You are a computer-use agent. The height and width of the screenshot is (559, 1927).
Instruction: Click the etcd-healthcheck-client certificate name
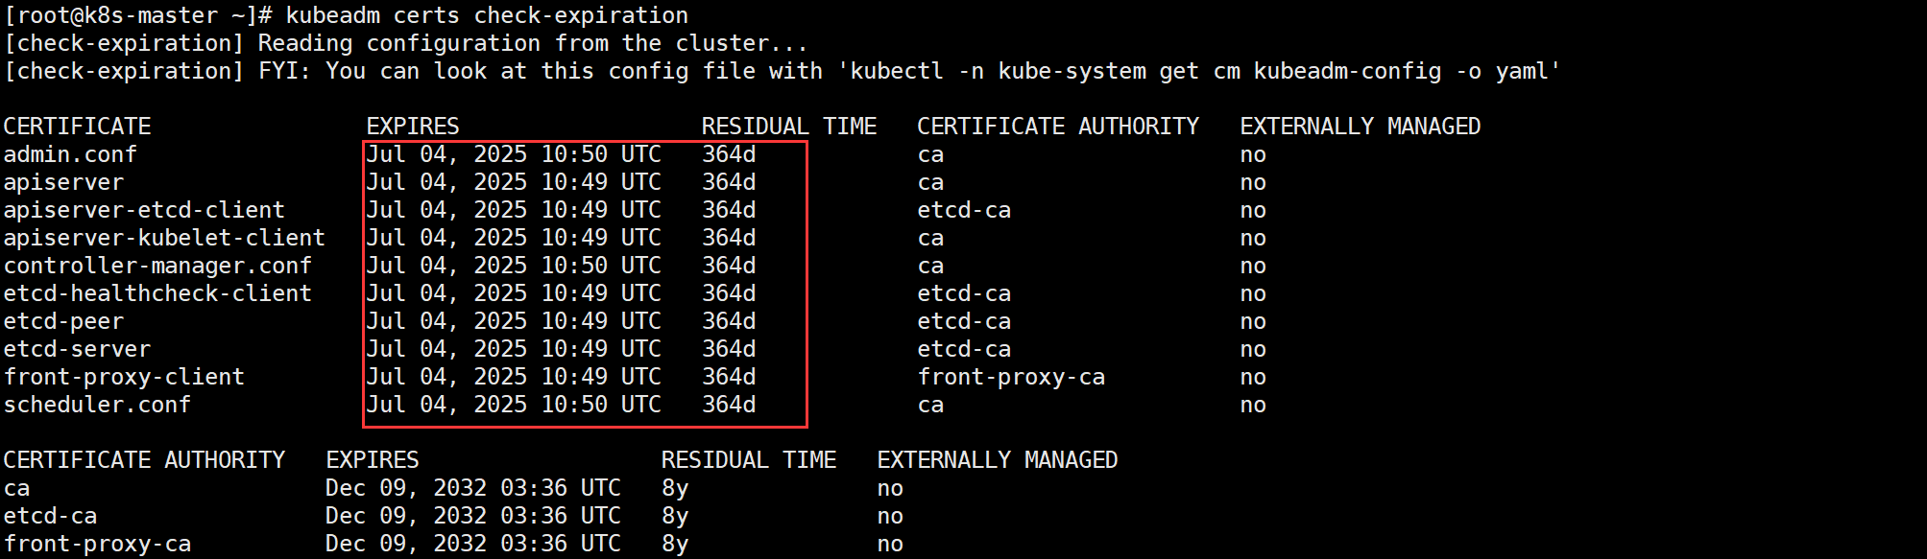pos(157,293)
